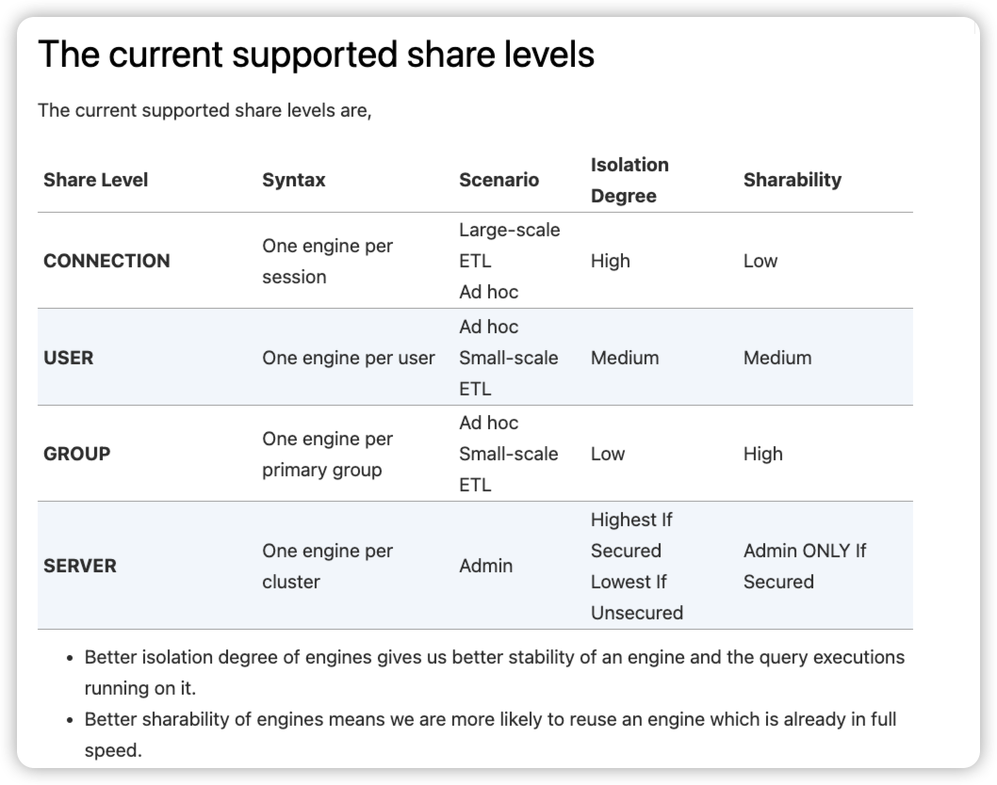
Task: Click the "One engine per cluster" cell
Action: tap(327, 566)
